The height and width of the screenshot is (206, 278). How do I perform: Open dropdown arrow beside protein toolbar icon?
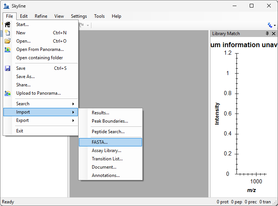point(275,25)
